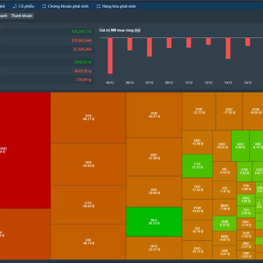
Task: Click the value 3679.30 tỷ
Action: click(82, 71)
